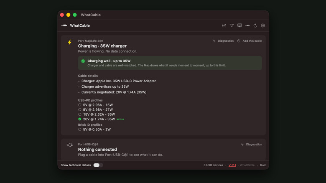Click Power is flowing. No data connection text

point(107,51)
